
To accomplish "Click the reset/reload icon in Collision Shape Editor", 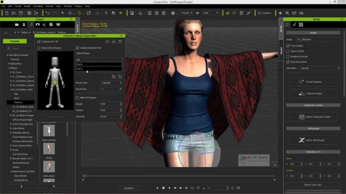I will coord(107,41).
